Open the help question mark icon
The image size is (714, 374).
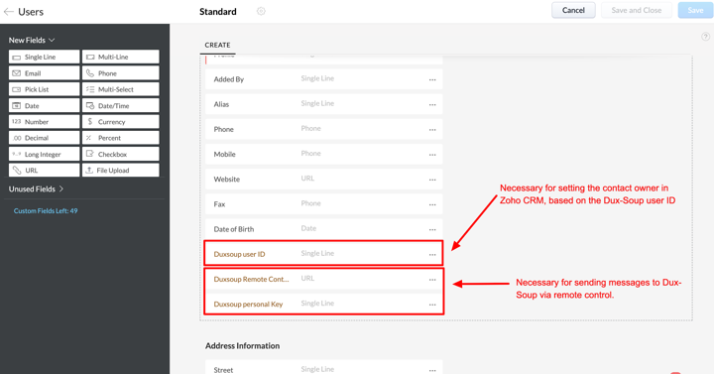click(x=705, y=37)
